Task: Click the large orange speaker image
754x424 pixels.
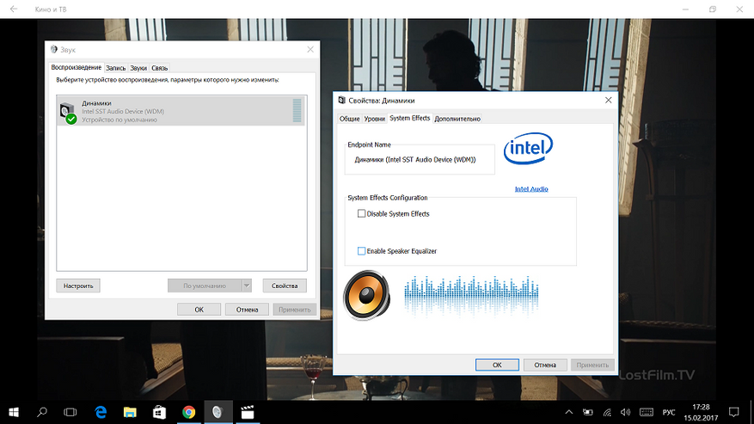Action: tap(366, 295)
